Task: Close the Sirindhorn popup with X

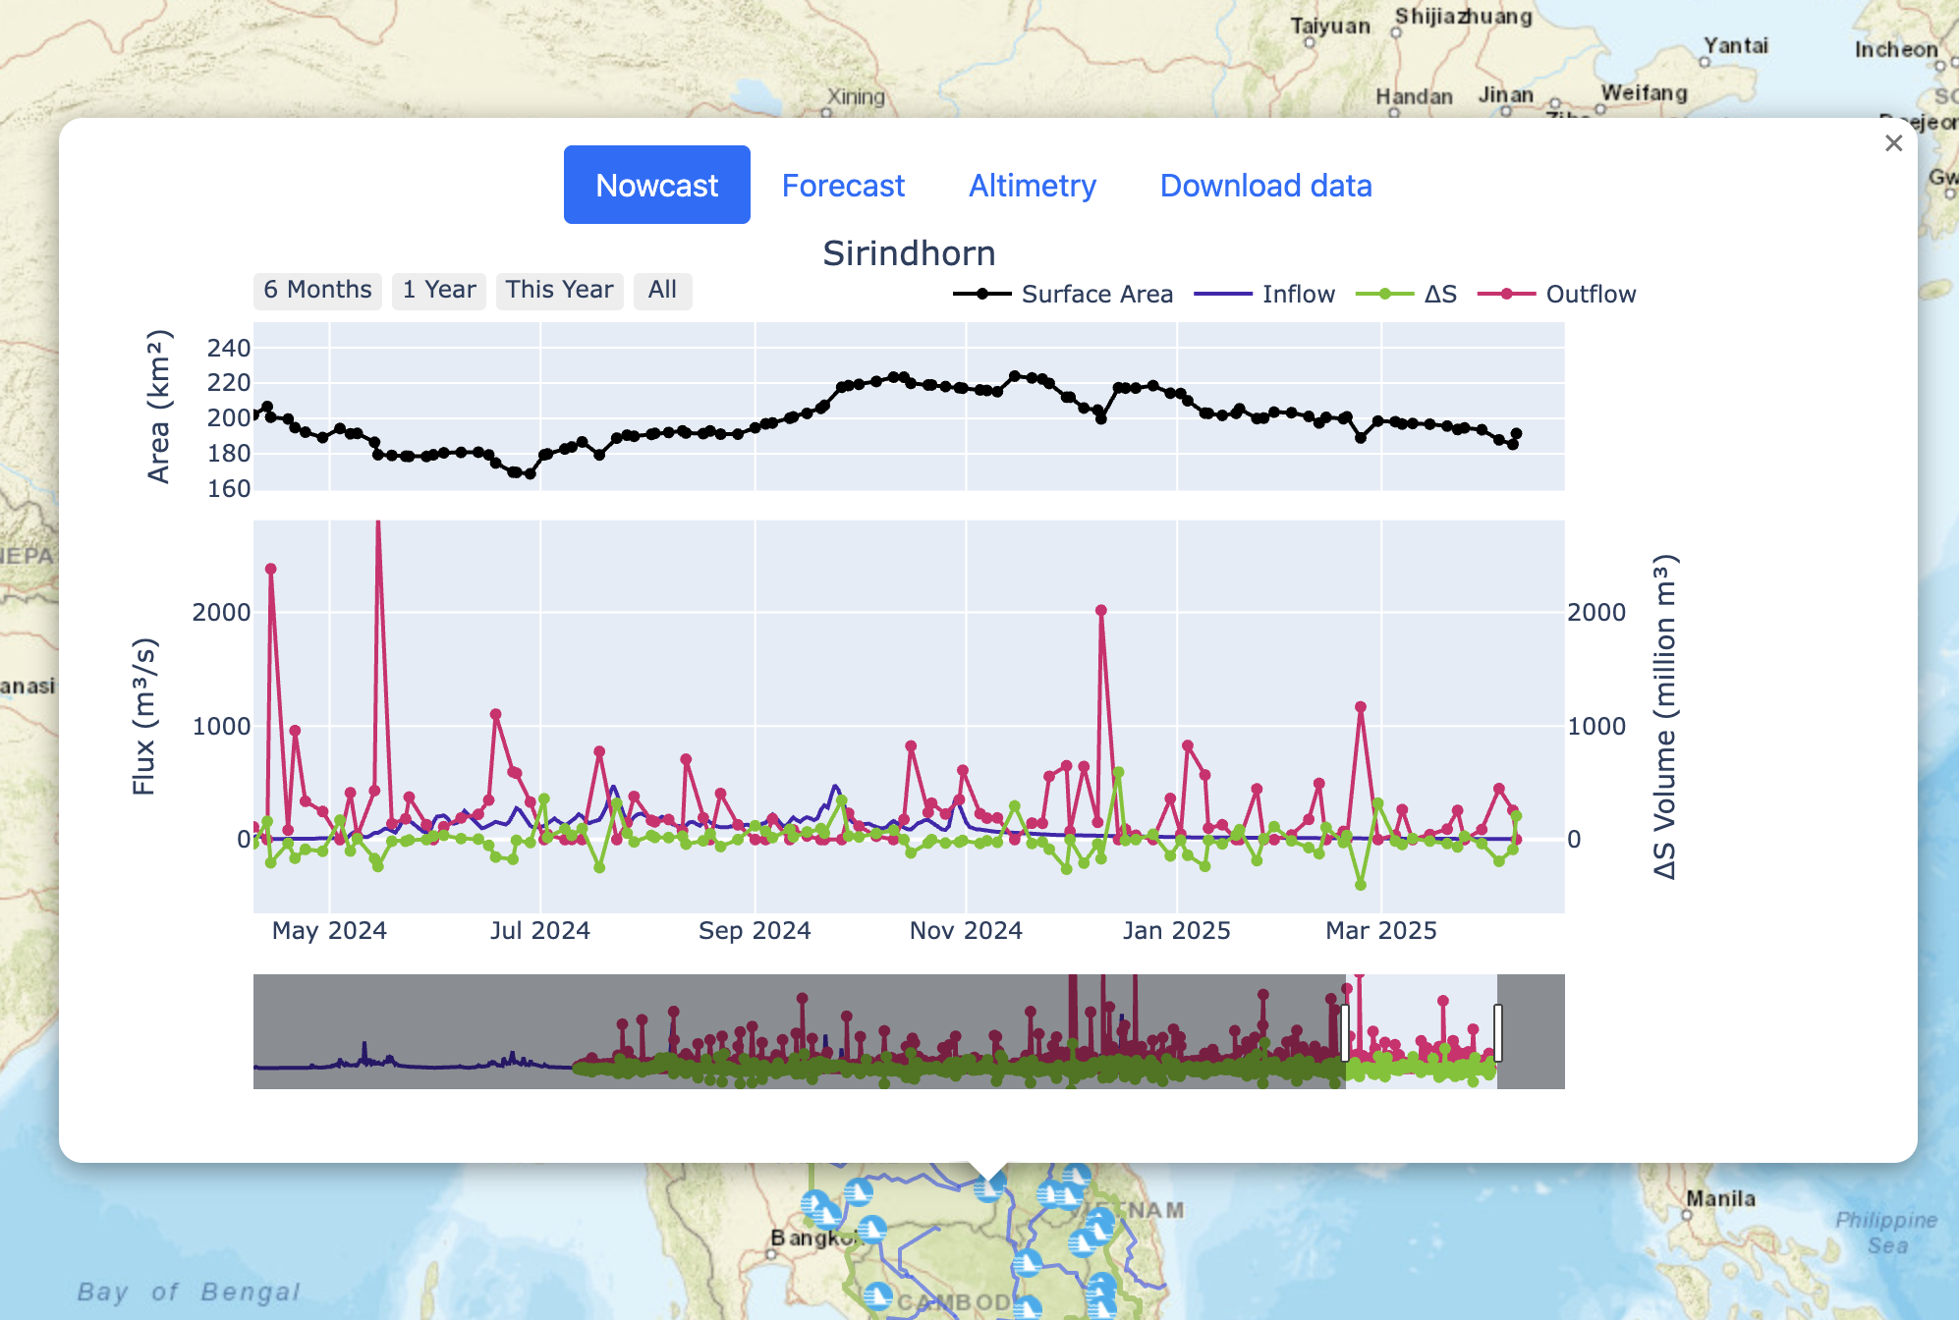Action: [x=1893, y=143]
